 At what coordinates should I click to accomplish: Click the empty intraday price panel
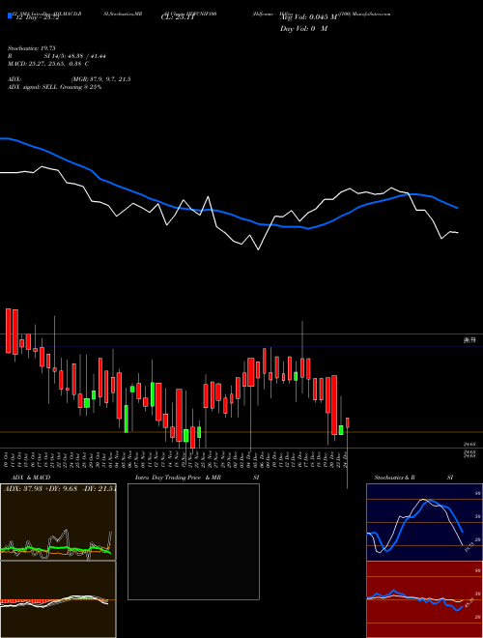193,541
